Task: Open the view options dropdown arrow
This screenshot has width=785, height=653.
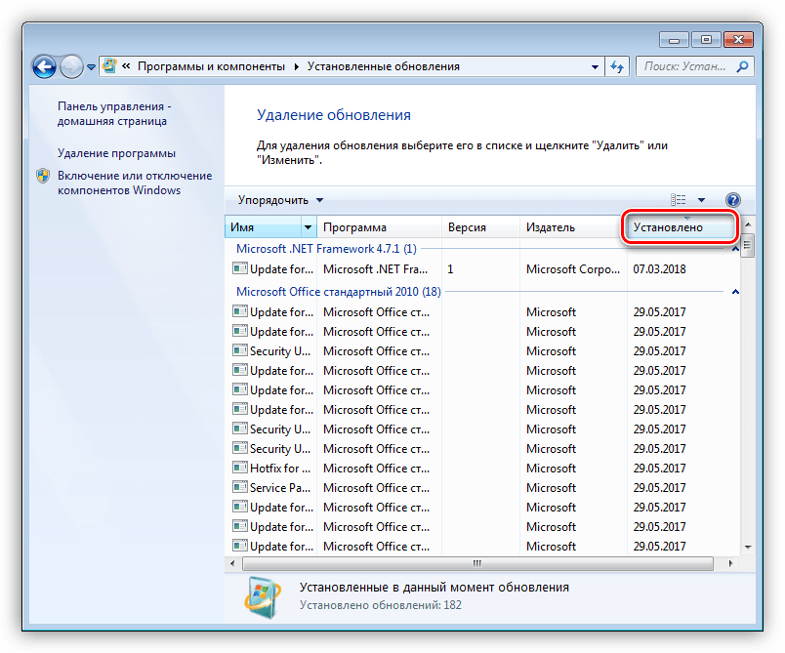Action: tap(701, 200)
